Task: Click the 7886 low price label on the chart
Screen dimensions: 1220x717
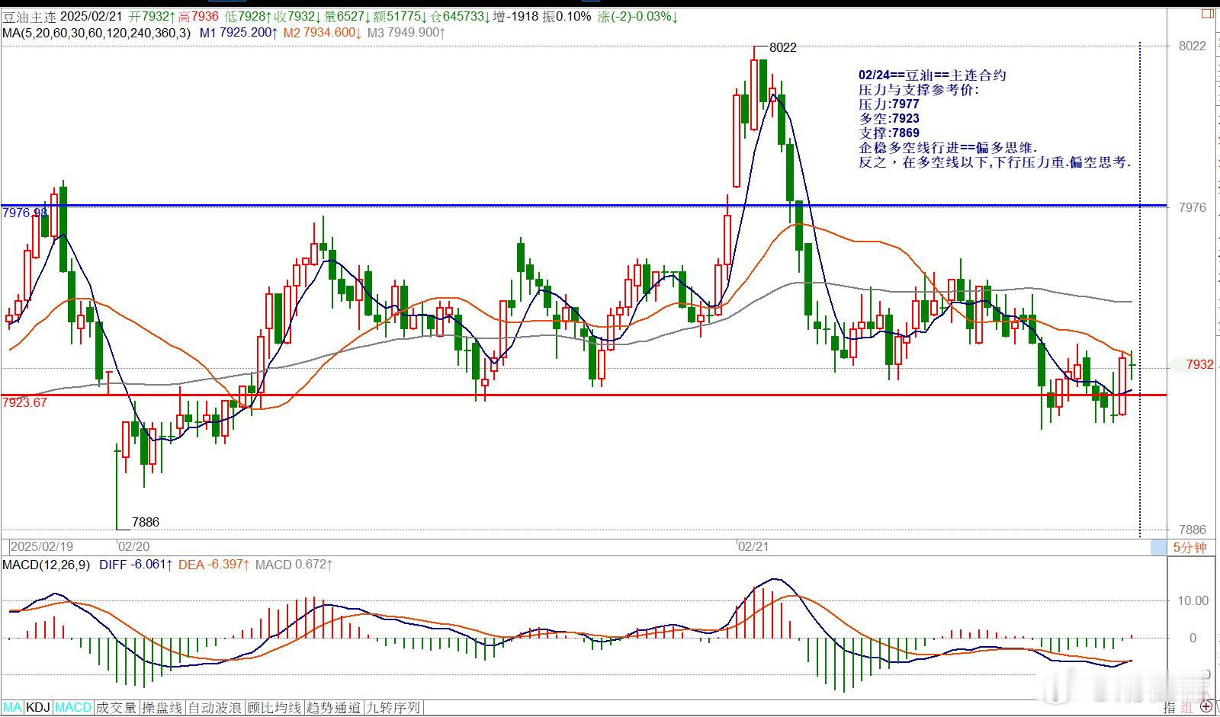Action: (146, 522)
